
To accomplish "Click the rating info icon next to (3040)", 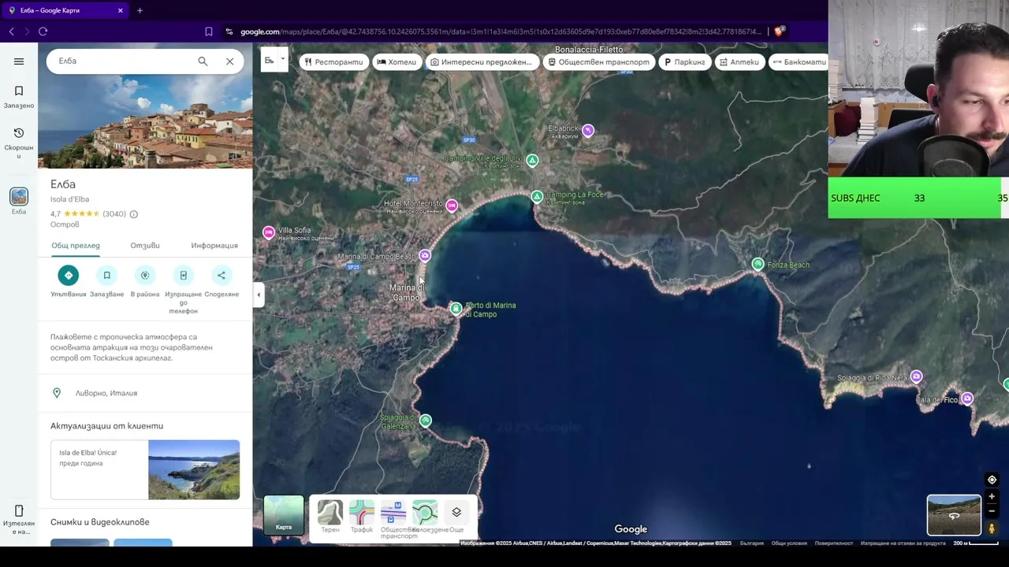I will 134,214.
